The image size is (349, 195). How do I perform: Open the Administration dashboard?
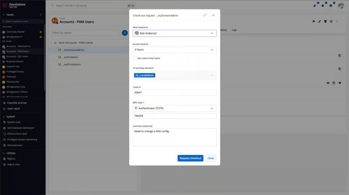coord(20,128)
